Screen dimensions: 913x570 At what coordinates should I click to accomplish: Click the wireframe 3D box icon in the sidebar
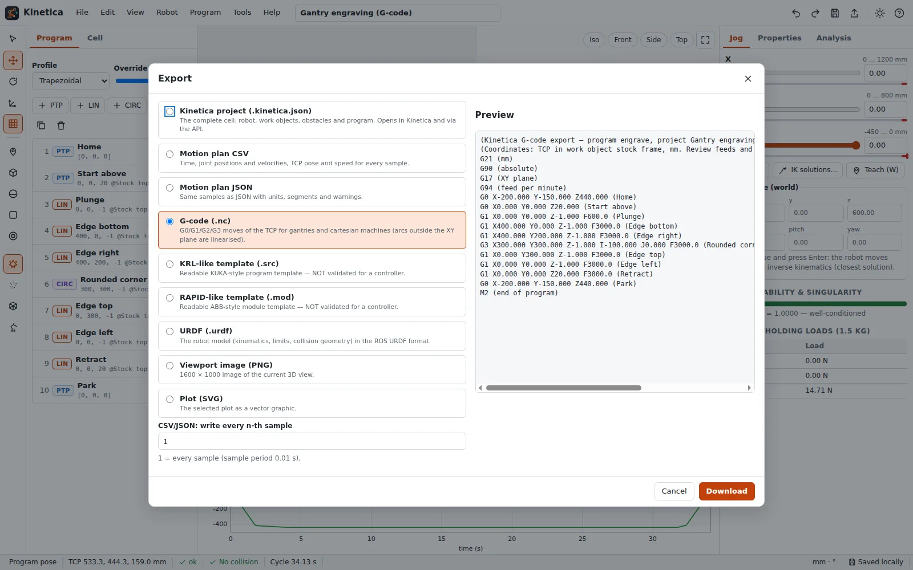[13, 306]
